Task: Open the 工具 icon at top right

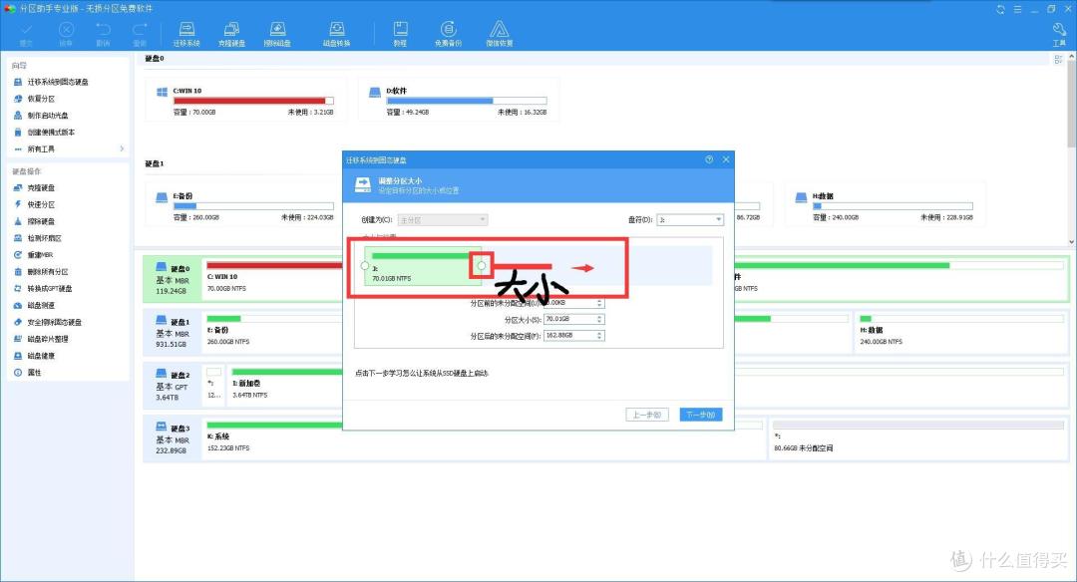Action: 1058,34
